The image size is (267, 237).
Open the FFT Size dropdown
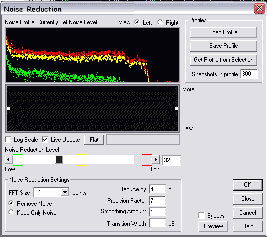[65, 192]
